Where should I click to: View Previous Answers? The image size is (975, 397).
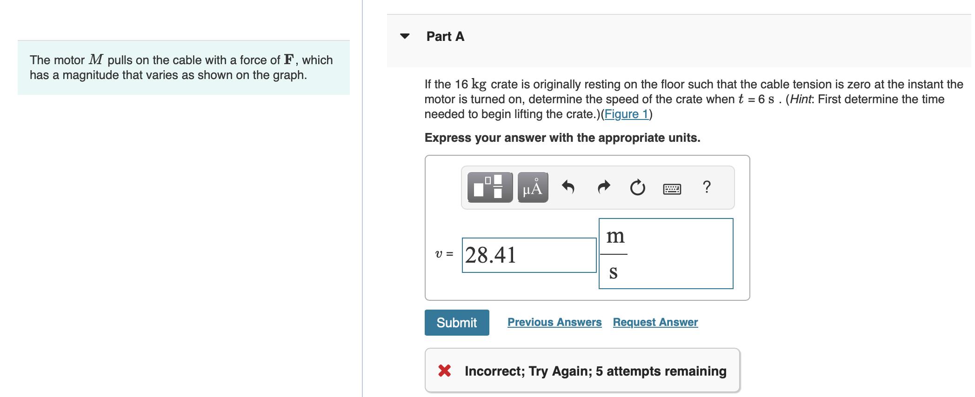coord(554,322)
